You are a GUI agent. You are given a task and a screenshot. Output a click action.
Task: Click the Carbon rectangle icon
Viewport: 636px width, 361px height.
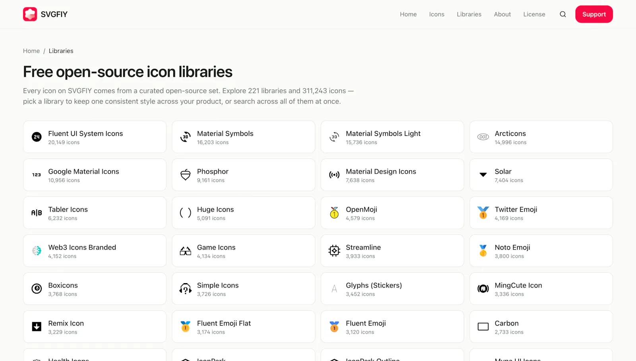point(483,326)
